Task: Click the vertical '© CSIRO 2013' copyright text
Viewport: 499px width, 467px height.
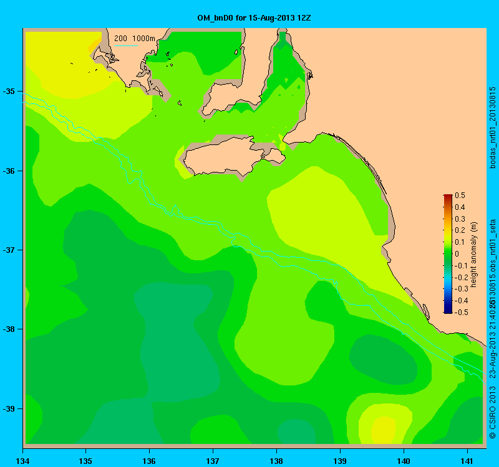Action: 493,412
